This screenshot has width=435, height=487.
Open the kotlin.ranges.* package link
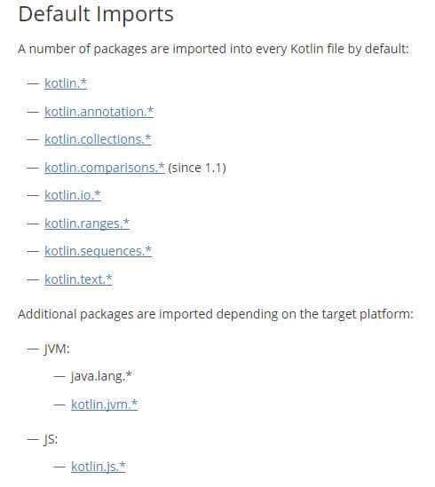point(87,224)
